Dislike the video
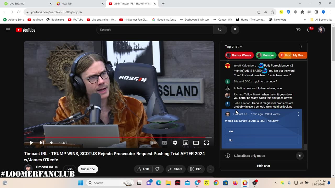Viewport: 335px width, 188px height. pyautogui.click(x=158, y=169)
